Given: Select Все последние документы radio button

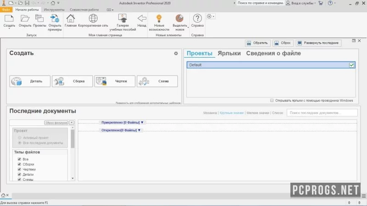Looking at the screenshot, I should point(20,143).
